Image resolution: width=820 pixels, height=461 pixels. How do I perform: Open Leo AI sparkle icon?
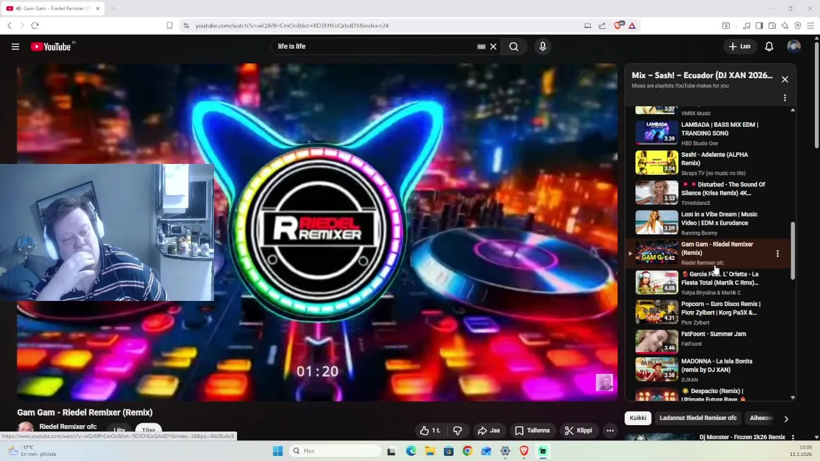click(785, 26)
